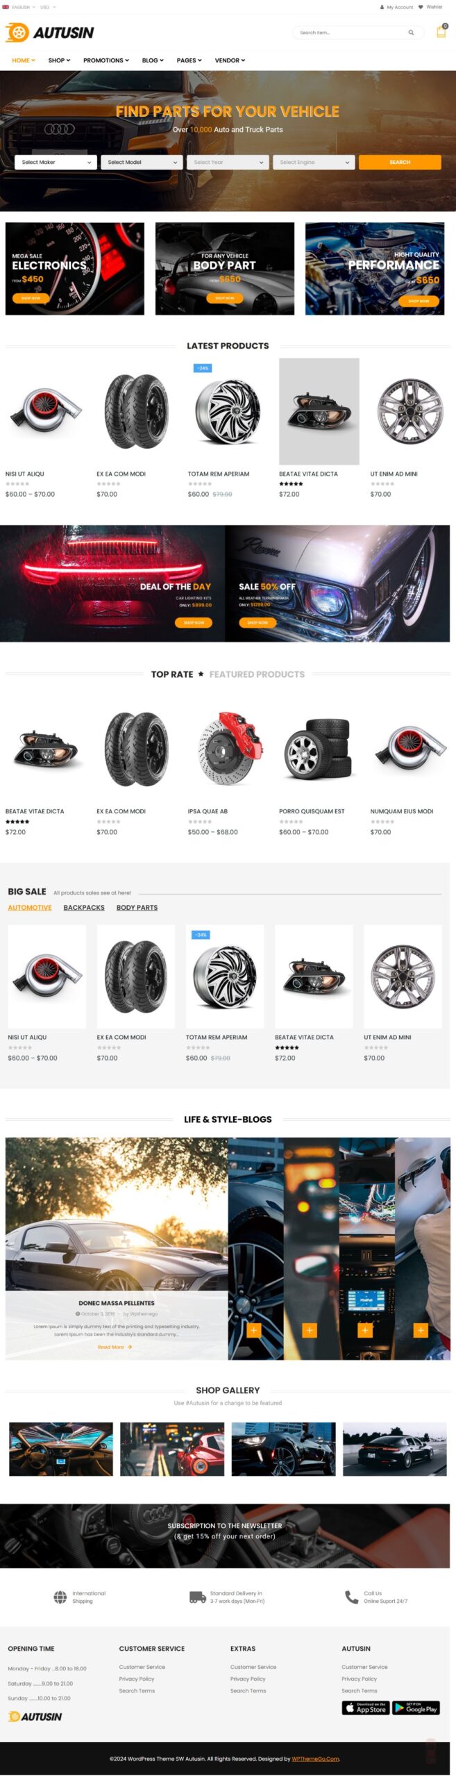Click the orange Search button
Image resolution: width=456 pixels, height=1778 pixels.
click(x=400, y=162)
